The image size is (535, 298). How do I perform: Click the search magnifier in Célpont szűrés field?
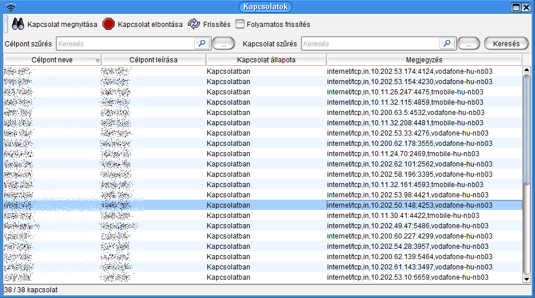pos(202,43)
